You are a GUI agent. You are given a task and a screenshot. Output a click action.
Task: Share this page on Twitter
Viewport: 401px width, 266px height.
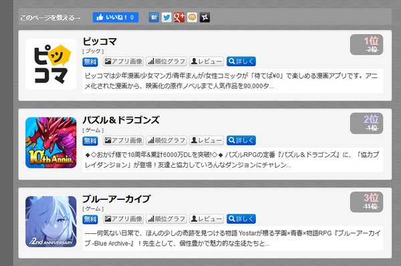point(166,17)
